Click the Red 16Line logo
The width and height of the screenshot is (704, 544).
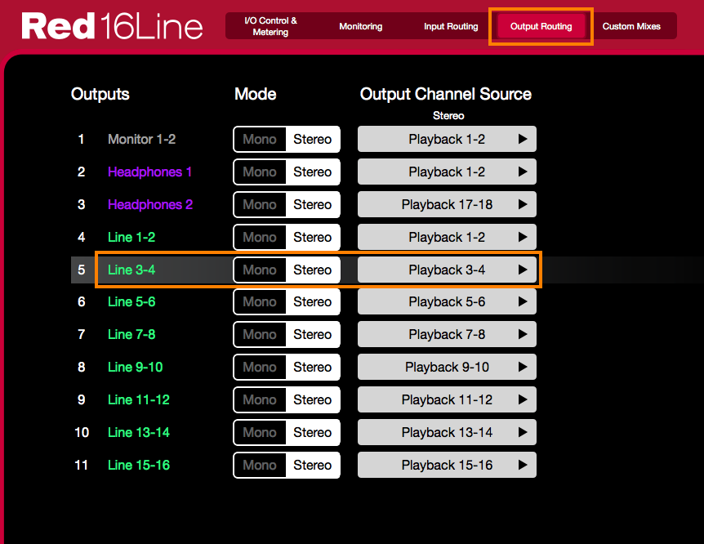[112, 26]
